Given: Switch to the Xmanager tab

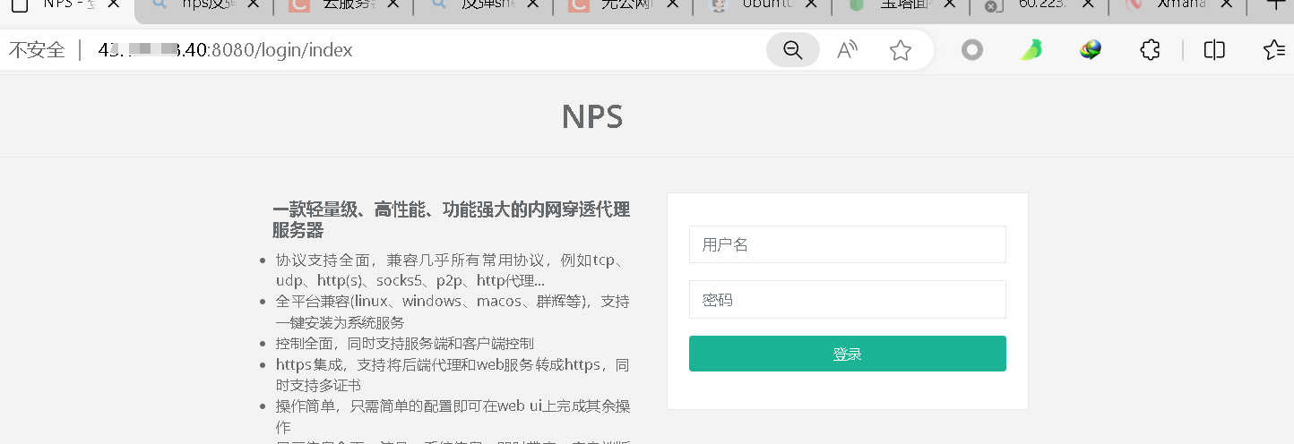Looking at the screenshot, I should [1178, 6].
